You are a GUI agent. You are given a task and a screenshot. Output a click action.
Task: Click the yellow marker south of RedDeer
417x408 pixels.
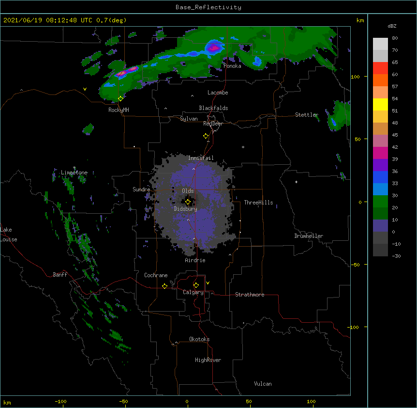tap(206, 136)
